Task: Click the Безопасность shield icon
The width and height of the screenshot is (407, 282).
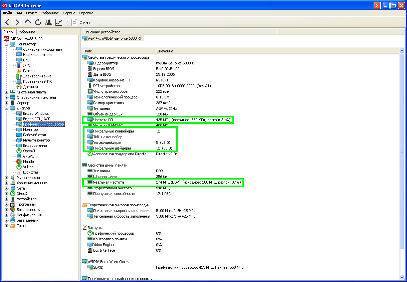Action: click(13, 210)
